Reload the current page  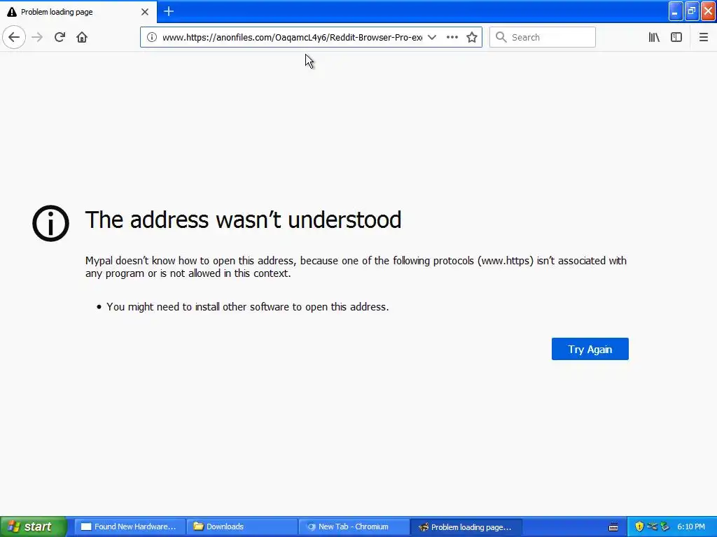point(60,37)
